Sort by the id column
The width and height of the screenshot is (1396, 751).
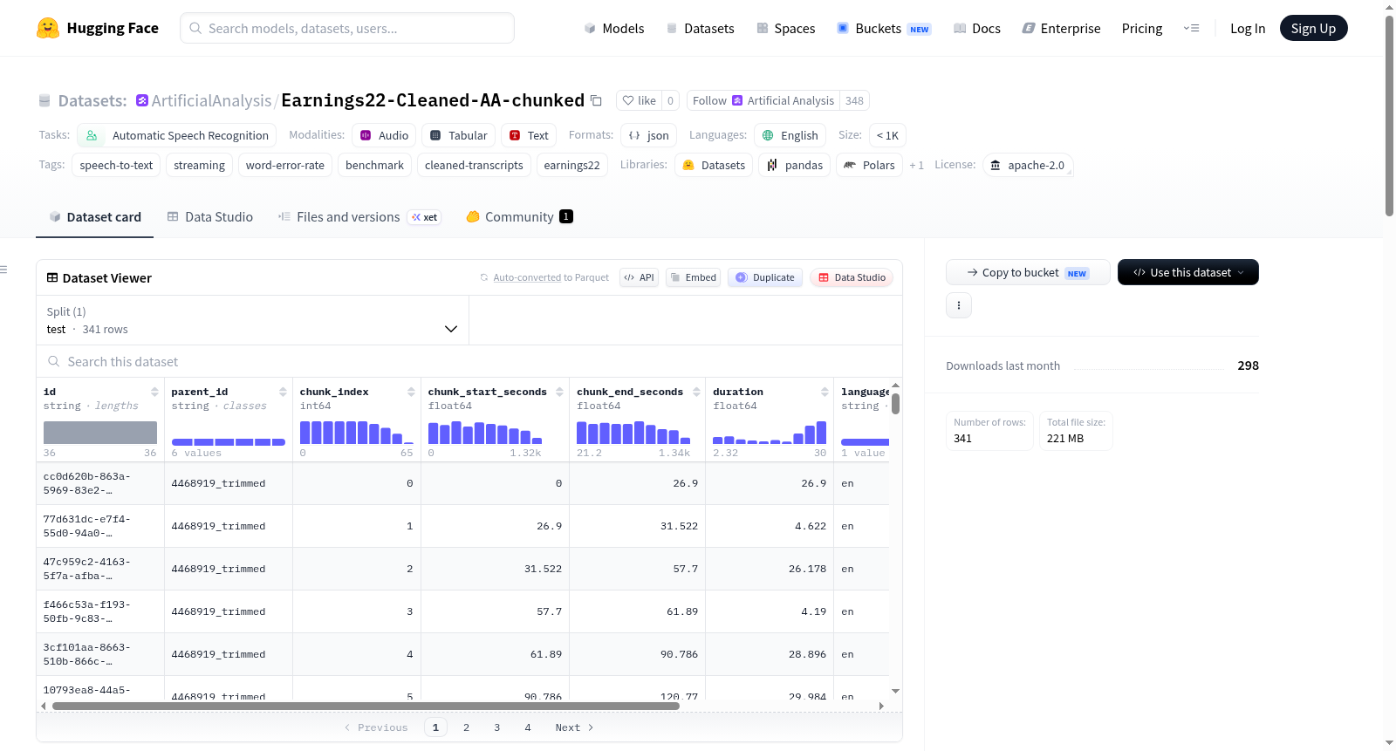coord(154,392)
